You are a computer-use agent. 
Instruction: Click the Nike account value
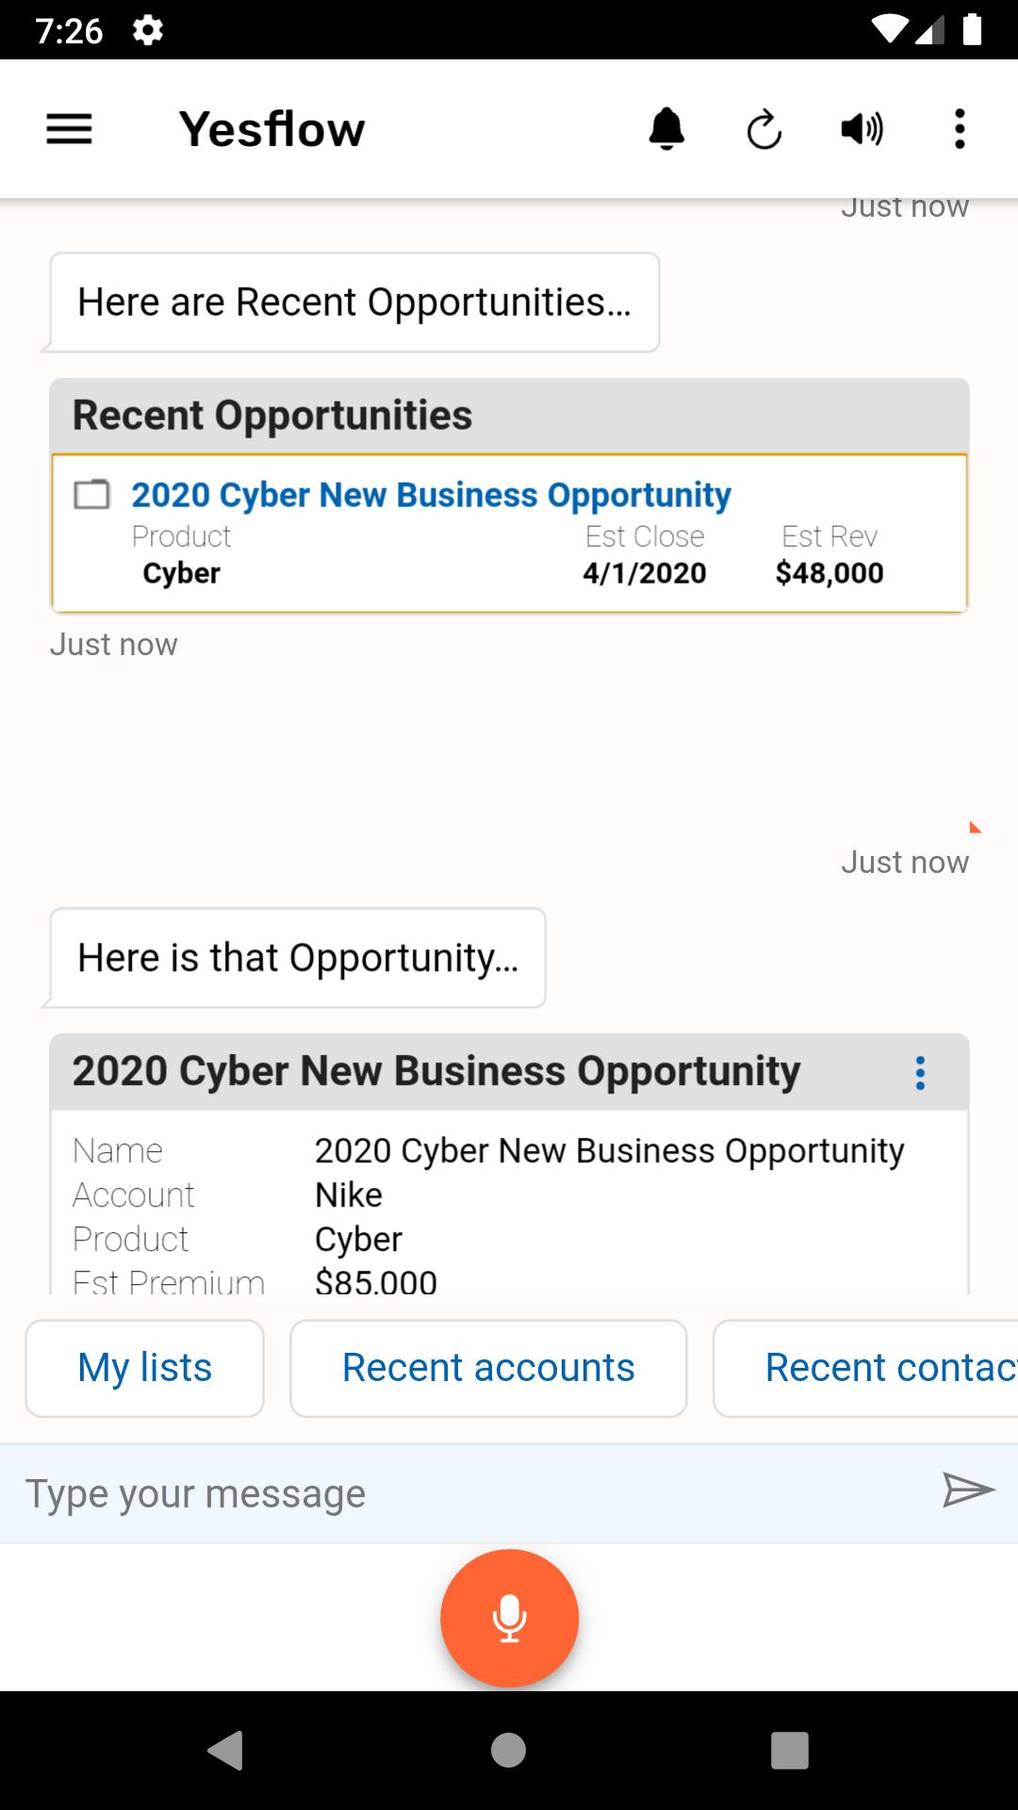tap(348, 1195)
